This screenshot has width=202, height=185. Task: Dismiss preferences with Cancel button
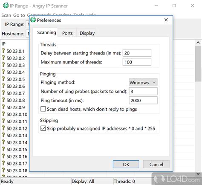156,165
